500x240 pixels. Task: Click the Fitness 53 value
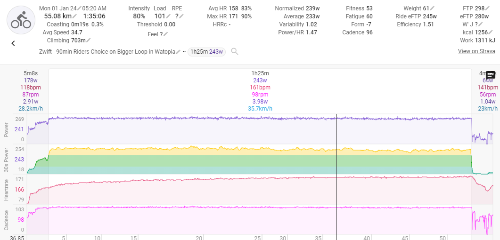click(369, 8)
